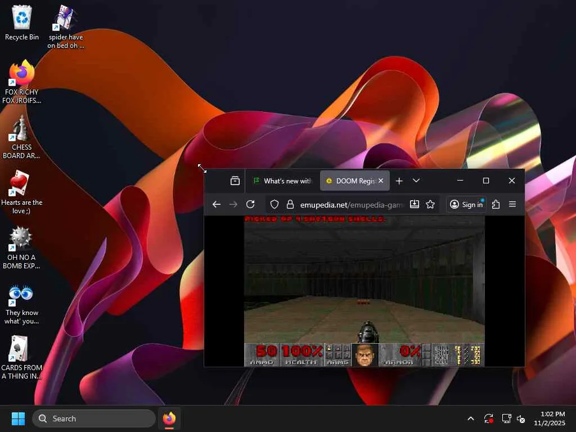Click the DOOM HEALTH 100% readout

pyautogui.click(x=301, y=355)
